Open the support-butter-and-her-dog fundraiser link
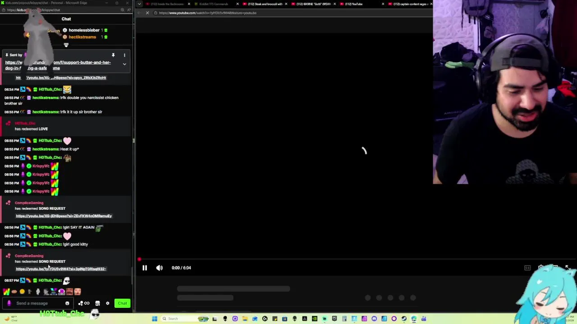577x324 pixels. (x=58, y=65)
